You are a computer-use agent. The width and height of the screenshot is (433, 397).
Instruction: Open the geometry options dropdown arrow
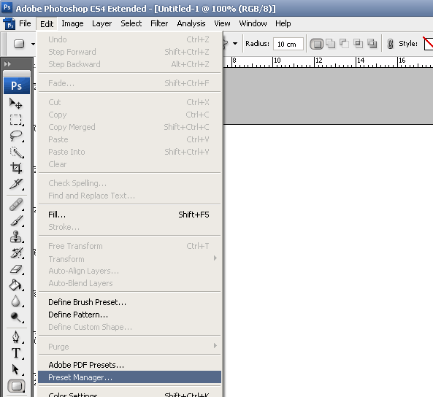pyautogui.click(x=235, y=43)
